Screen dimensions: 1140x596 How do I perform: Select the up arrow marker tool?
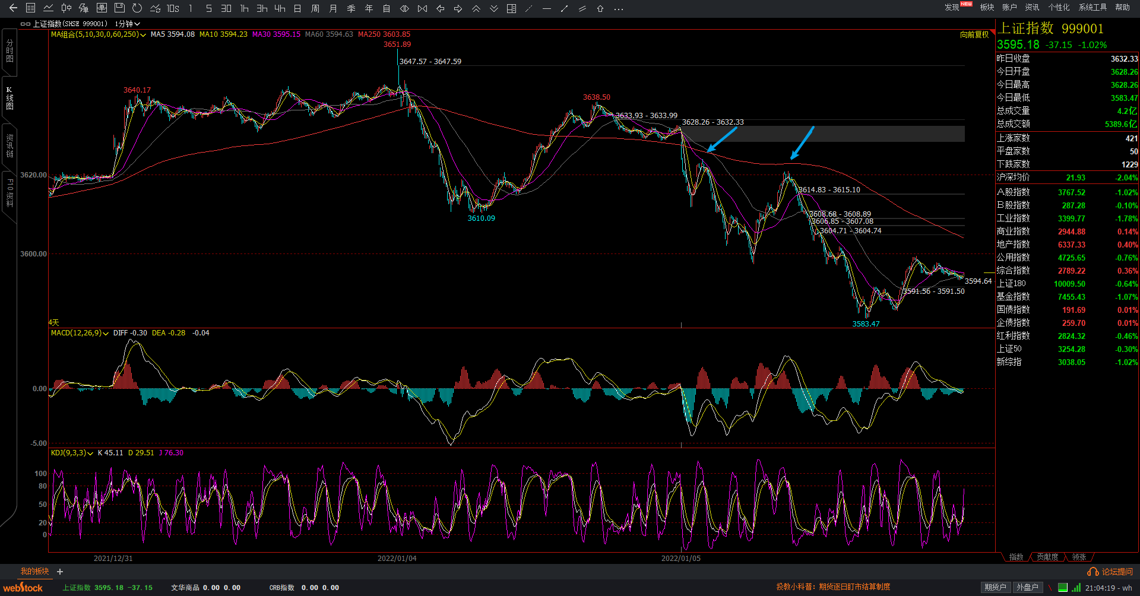pyautogui.click(x=600, y=8)
